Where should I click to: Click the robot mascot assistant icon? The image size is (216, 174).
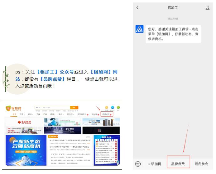click(x=118, y=163)
